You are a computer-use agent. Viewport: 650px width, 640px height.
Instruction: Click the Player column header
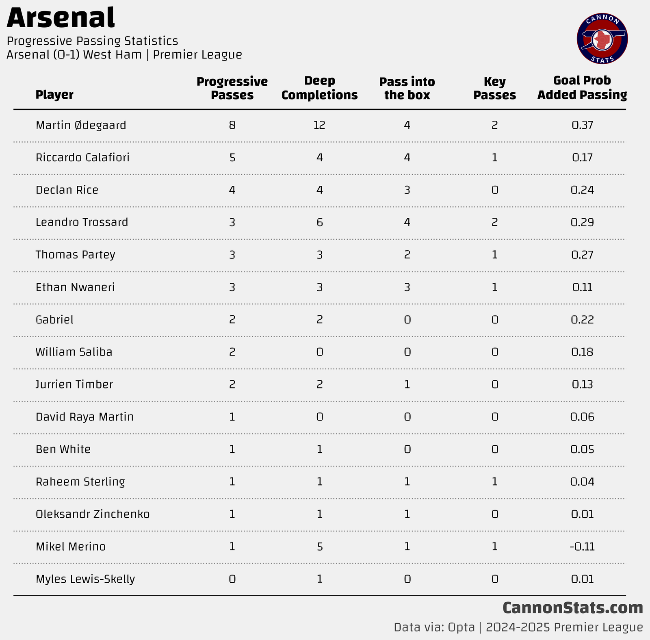[54, 95]
